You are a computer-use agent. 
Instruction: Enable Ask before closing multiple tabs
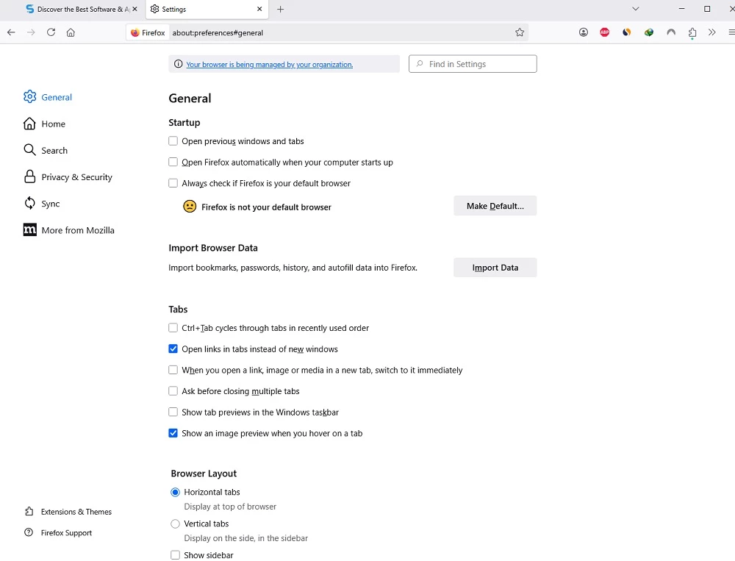pyautogui.click(x=173, y=391)
